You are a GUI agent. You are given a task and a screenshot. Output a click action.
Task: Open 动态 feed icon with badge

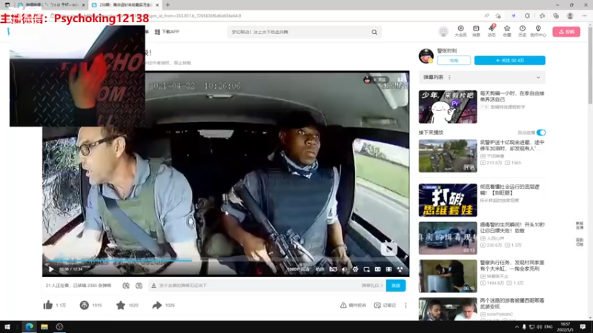coord(491,31)
